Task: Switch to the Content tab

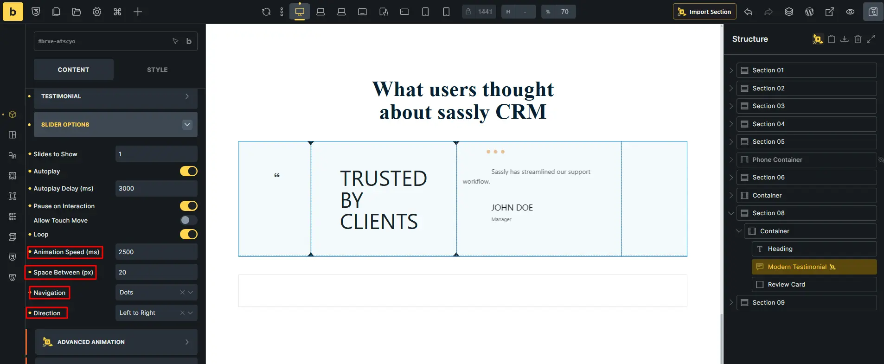Action: [x=73, y=70]
